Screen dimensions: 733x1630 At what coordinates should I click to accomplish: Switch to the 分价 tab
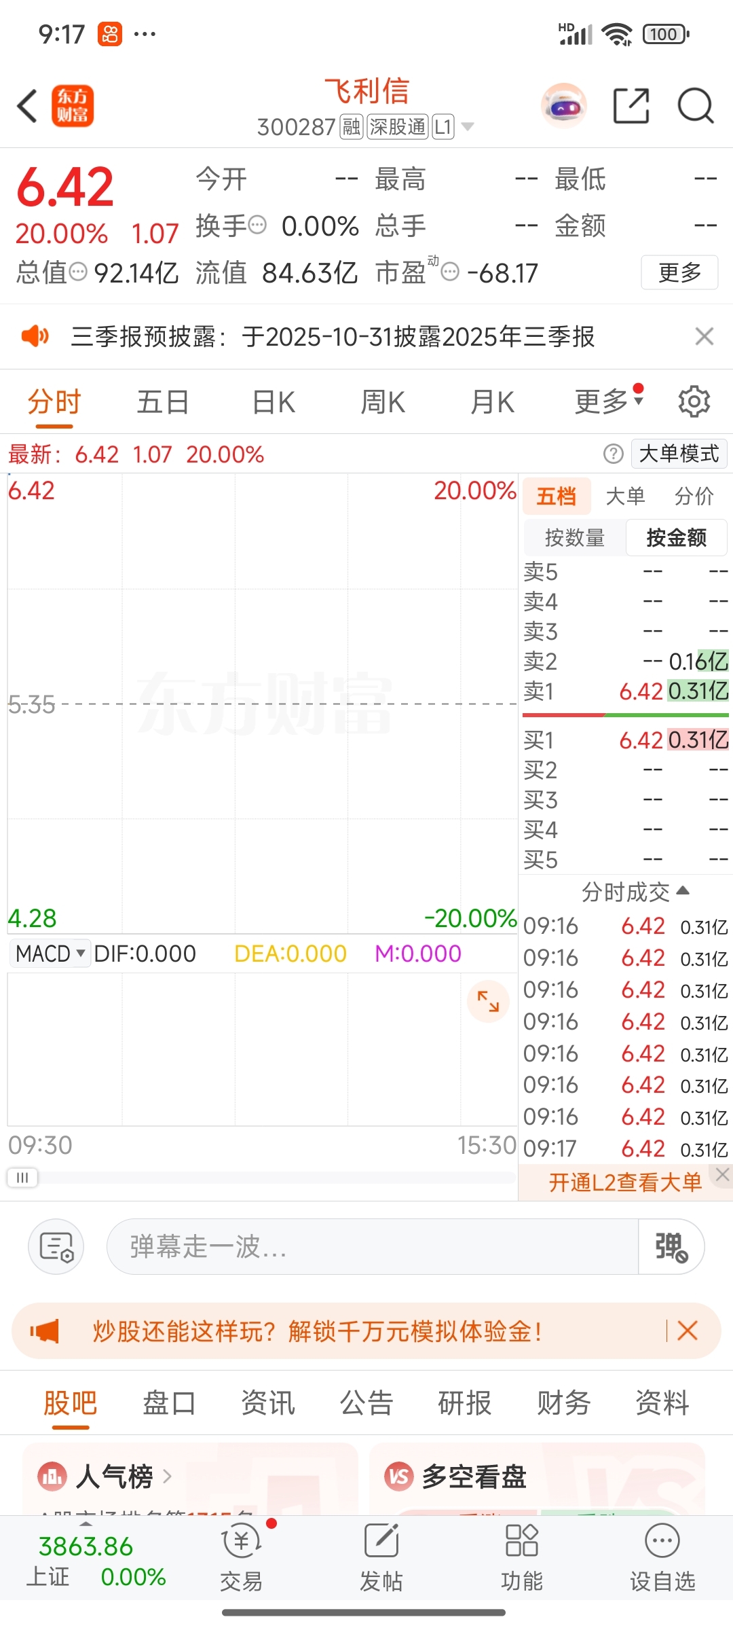click(x=694, y=496)
